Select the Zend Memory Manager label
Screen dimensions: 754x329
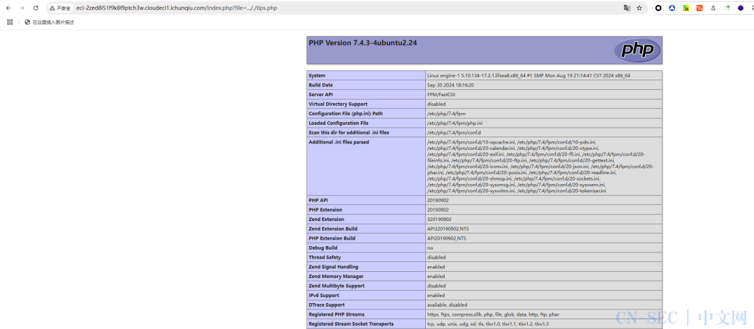click(x=336, y=277)
